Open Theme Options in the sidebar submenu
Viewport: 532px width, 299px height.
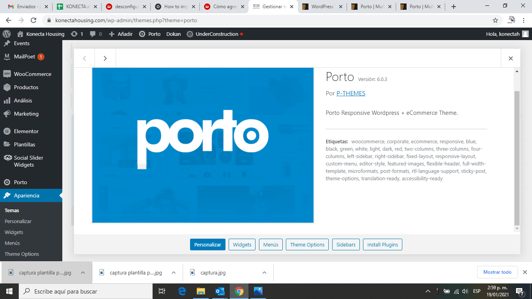tap(22, 254)
